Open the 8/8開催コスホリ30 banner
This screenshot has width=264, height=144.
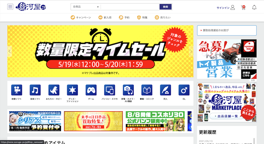point(155,121)
